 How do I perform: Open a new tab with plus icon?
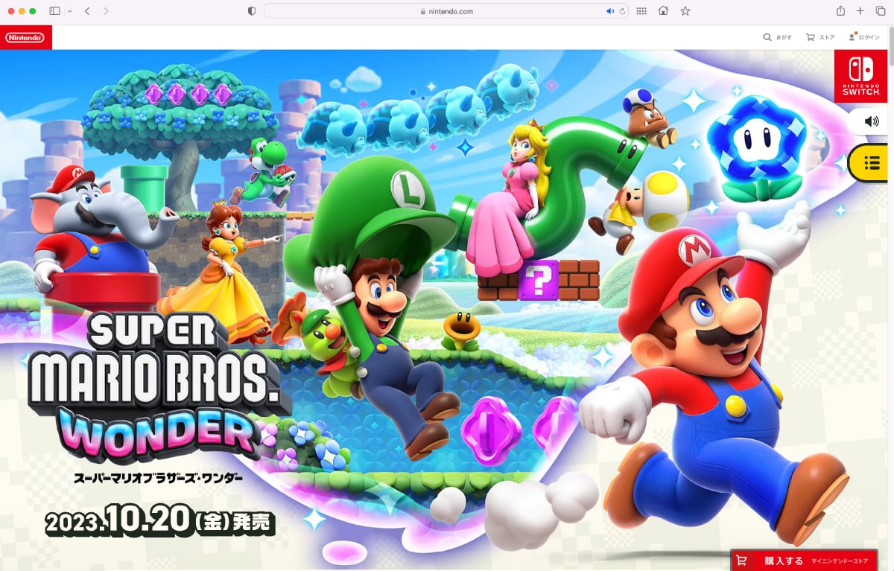[860, 11]
